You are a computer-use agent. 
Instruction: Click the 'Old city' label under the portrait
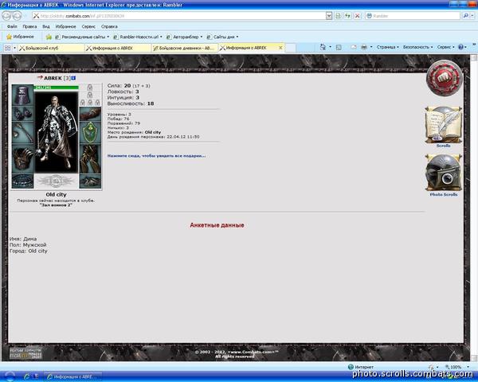[56, 194]
